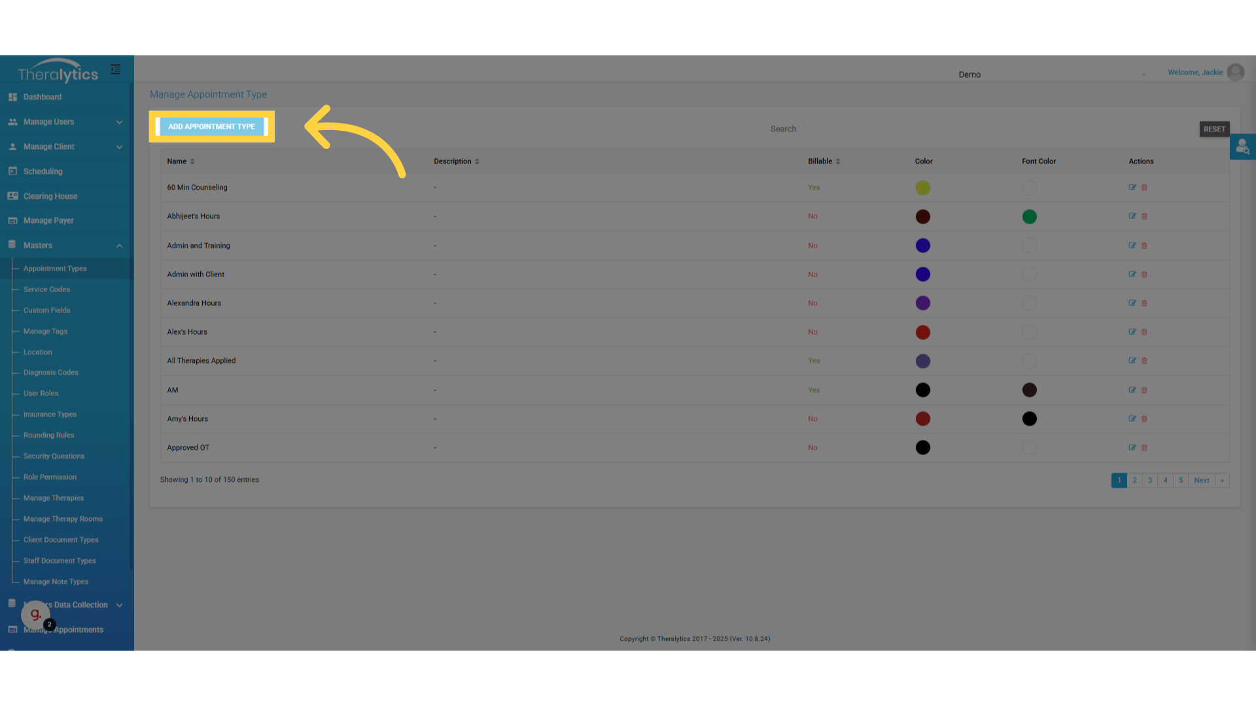This screenshot has width=1256, height=706.
Task: Click green font color swatch for Abhijeet's Hours
Action: 1029,217
